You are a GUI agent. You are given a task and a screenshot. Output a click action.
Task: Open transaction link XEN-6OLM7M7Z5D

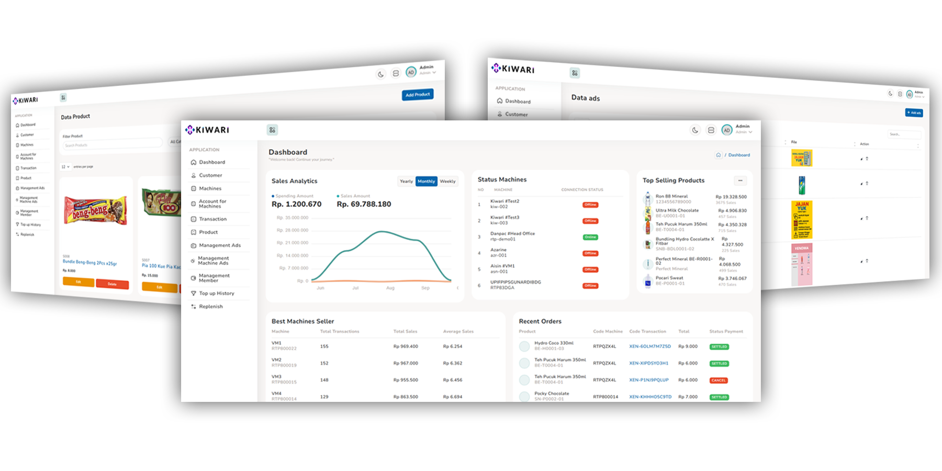pos(649,346)
